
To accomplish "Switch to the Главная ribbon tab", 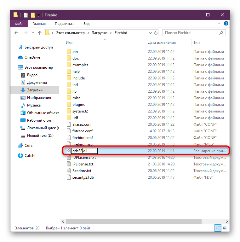I will click(39, 24).
